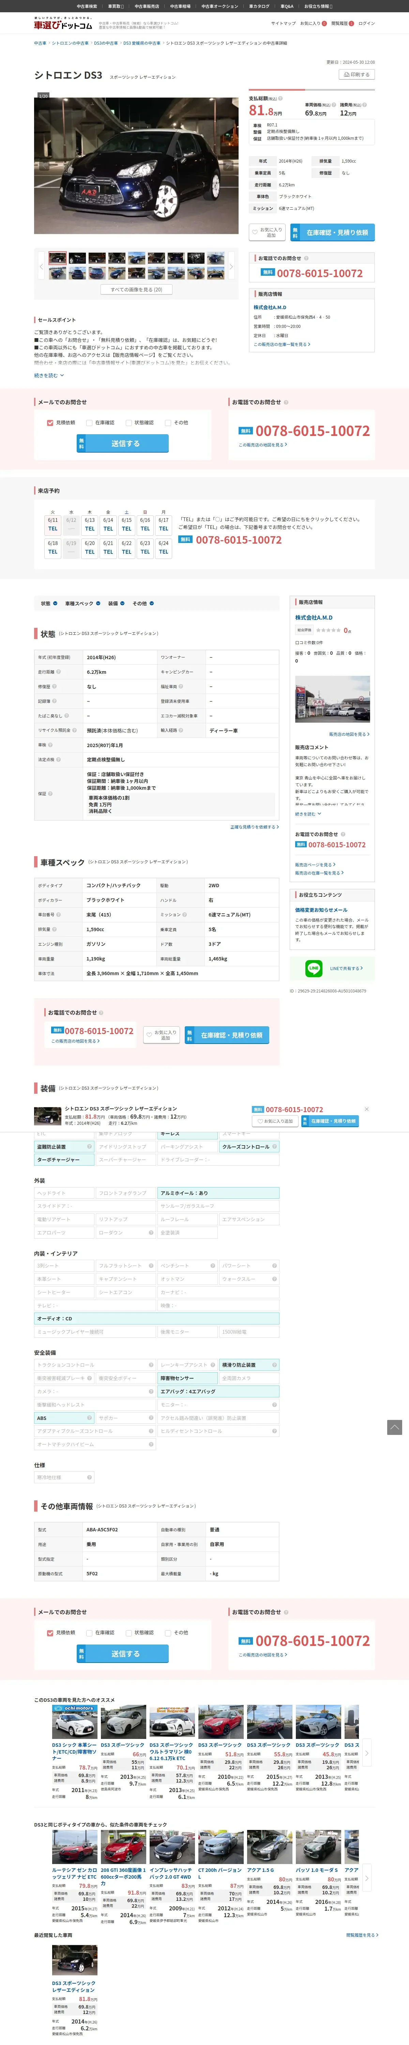Image resolution: width=409 pixels, height=2045 pixels.
Task: Open 株式会社A.M.D dealer link in the sidebar
Action: tap(314, 617)
